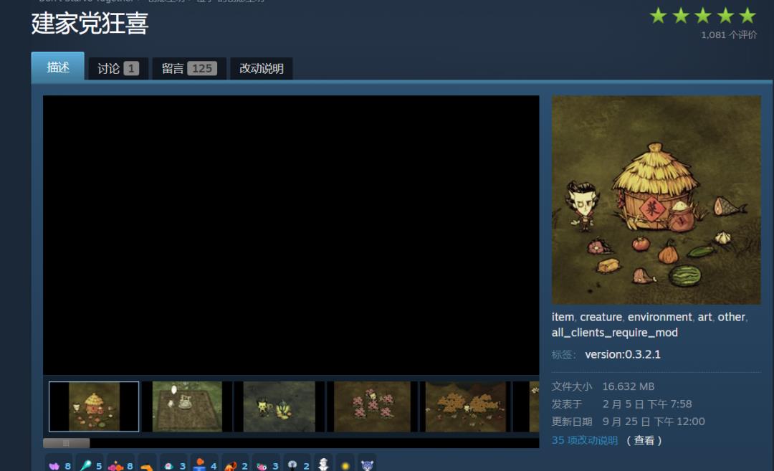774x471 pixels.
Task: Select the second thumbnail showing farm plot
Action: 186,406
